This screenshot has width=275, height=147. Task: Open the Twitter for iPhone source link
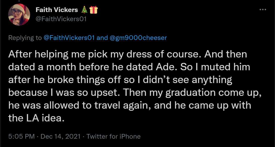[113, 136]
